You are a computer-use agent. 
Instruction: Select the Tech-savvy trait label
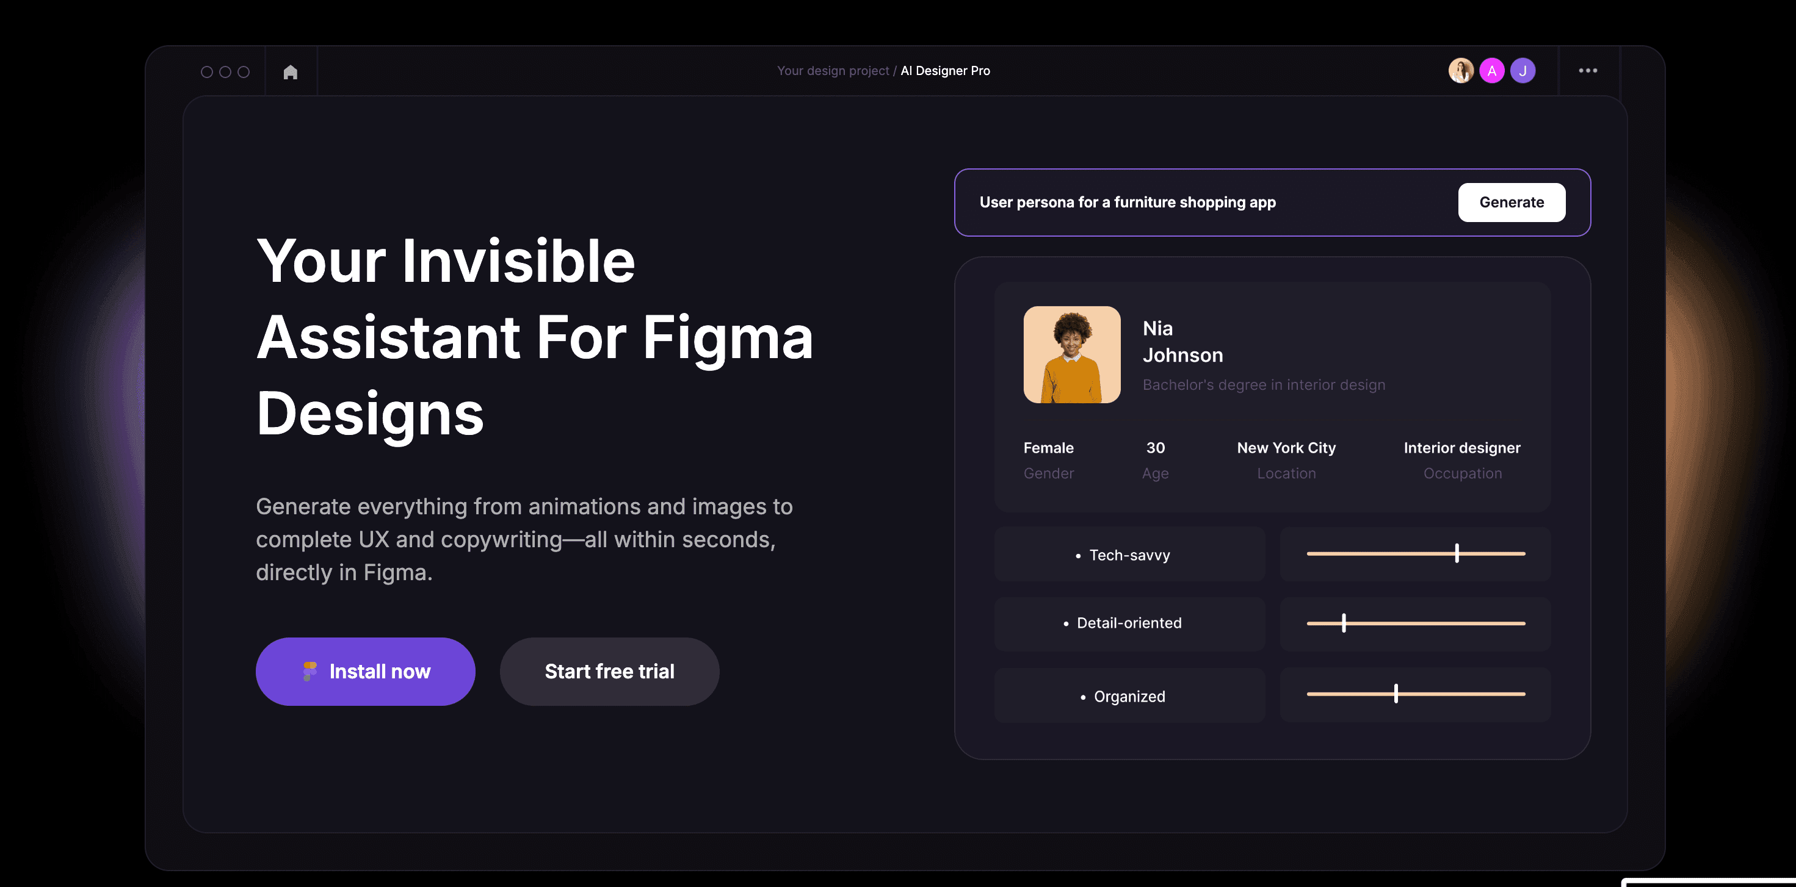pos(1129,555)
